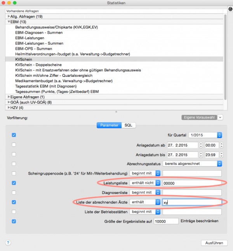Collapse the 'EBM (13)' group
The width and height of the screenshot is (233, 251).
coord(9,22)
